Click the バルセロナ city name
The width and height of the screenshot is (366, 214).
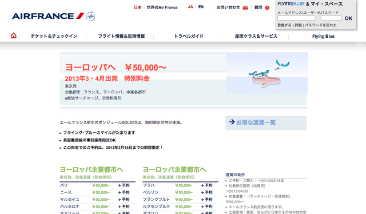[x=70, y=207]
